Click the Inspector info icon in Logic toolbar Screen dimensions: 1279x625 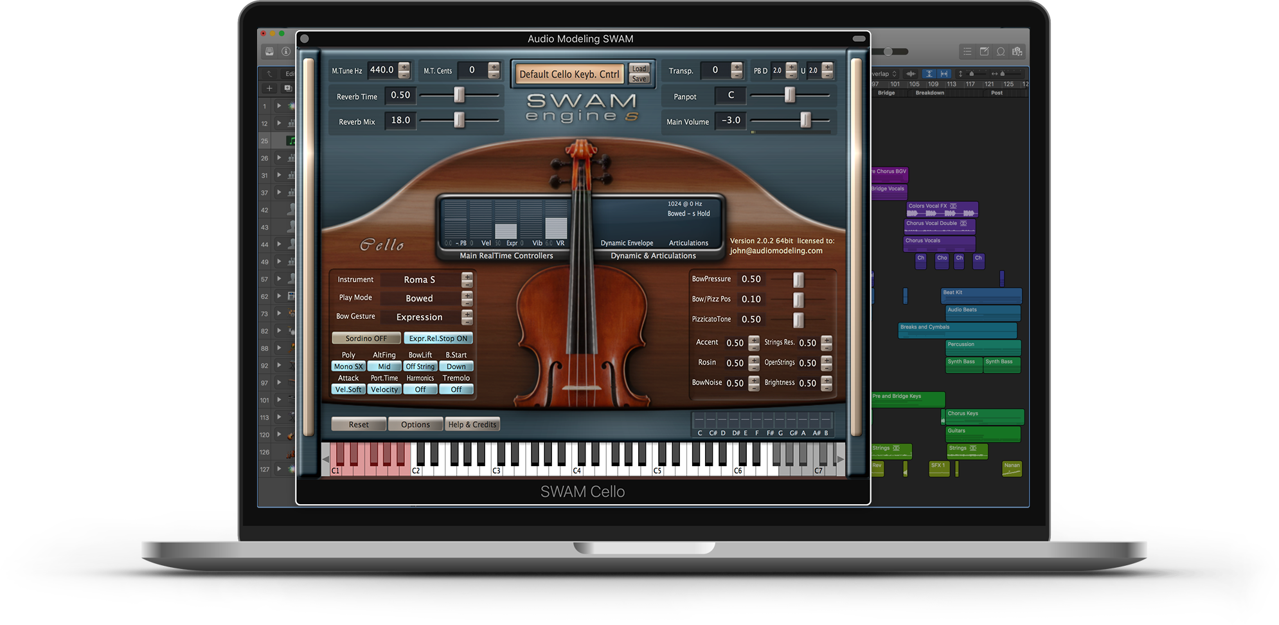point(286,51)
